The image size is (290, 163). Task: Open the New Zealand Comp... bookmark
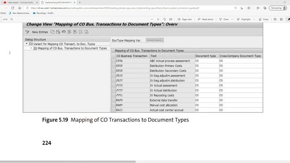20,13
